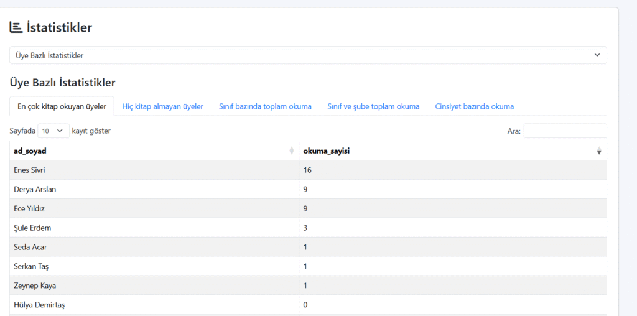Go to Sınıf ve şube toplam okuma tab

(373, 106)
